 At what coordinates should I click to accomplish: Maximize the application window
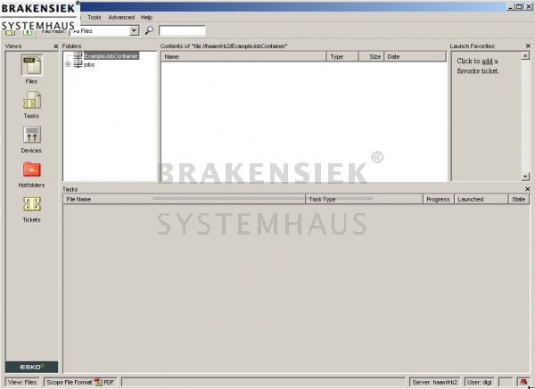pyautogui.click(x=519, y=6)
